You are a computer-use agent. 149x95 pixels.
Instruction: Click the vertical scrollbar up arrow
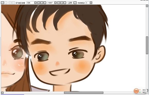[147, 6]
